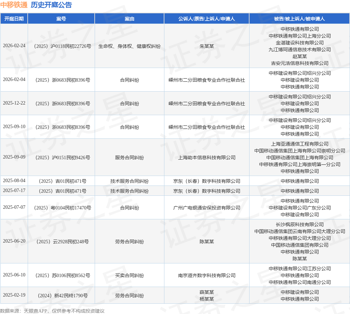This screenshot has width=350, height=314.
Task: Click the 数据来源 天眼查APP footer note
Action: click(x=52, y=311)
